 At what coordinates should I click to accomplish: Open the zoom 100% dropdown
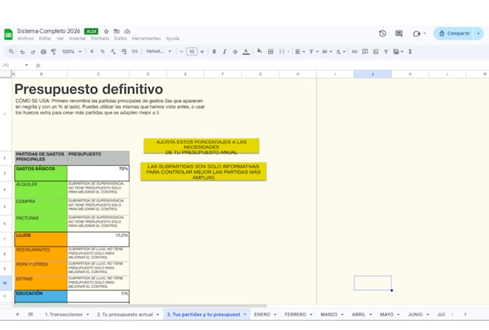[71, 52]
